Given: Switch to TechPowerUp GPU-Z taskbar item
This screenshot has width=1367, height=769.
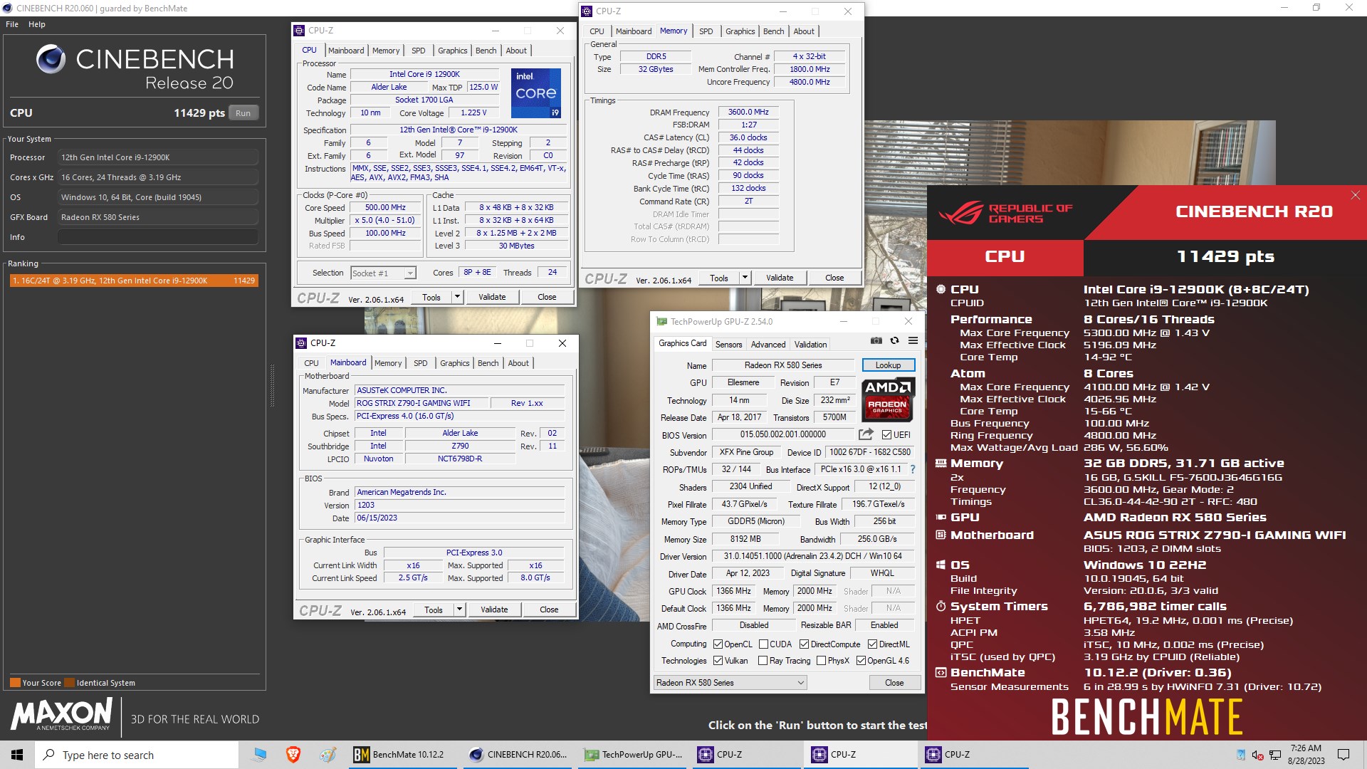Looking at the screenshot, I should click(x=634, y=755).
